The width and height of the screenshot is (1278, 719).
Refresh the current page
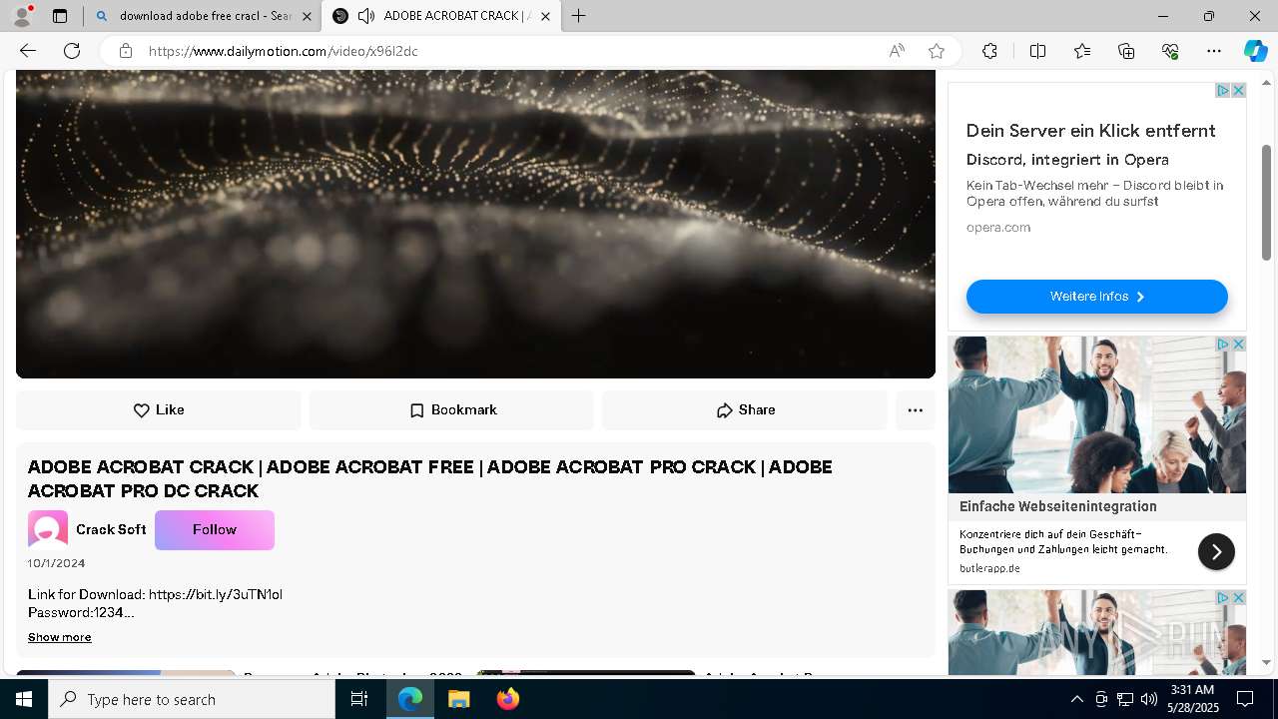[x=72, y=51]
